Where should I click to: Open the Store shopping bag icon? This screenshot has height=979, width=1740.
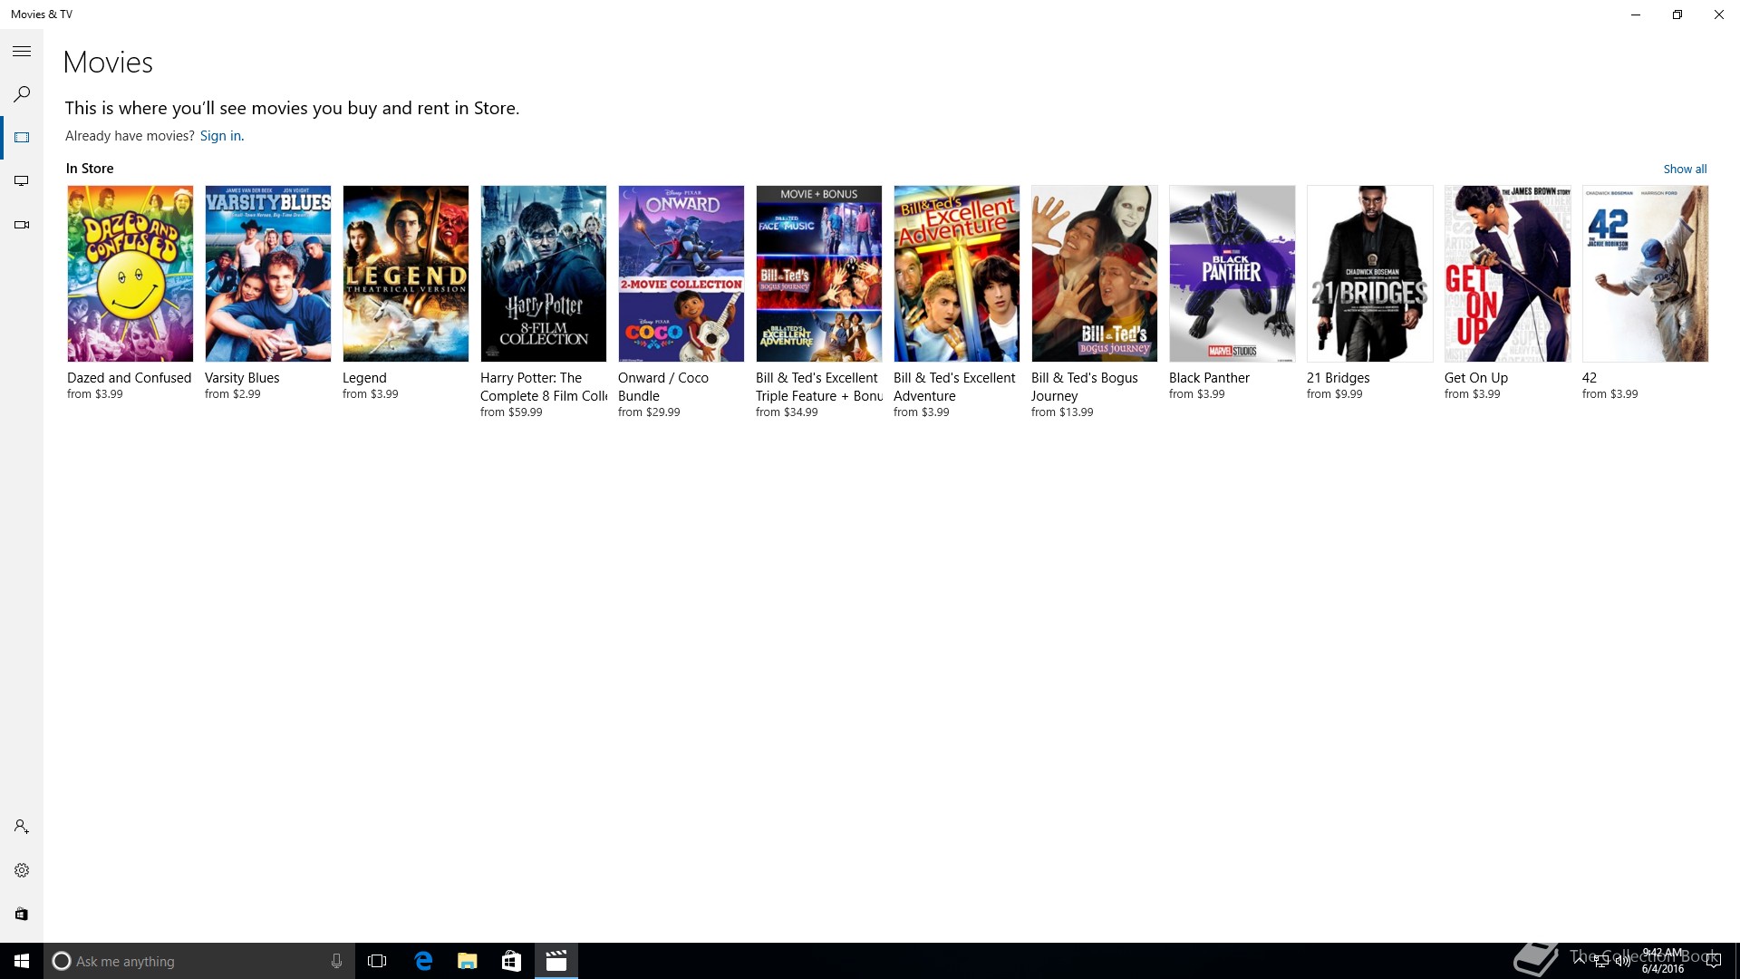pyautogui.click(x=22, y=914)
